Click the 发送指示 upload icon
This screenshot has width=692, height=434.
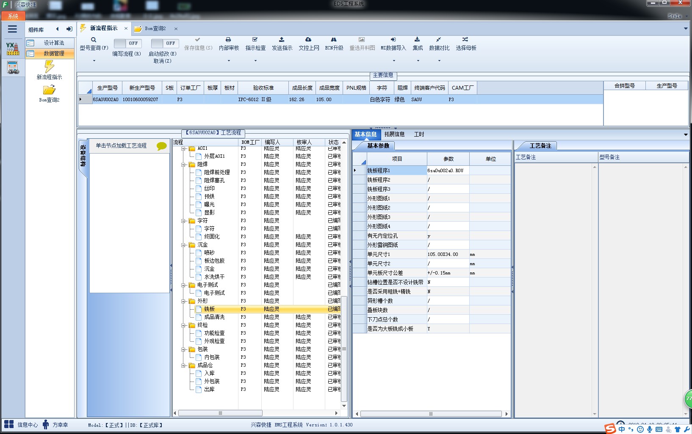click(x=282, y=39)
